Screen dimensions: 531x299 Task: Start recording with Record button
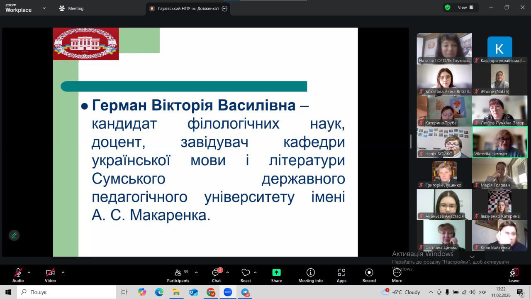369,275
